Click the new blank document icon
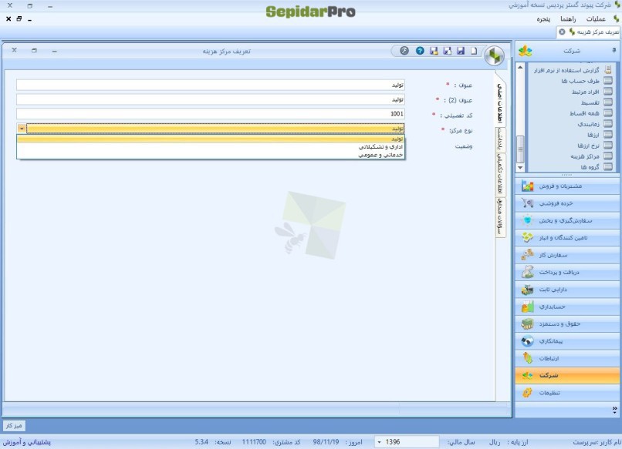 [474, 51]
